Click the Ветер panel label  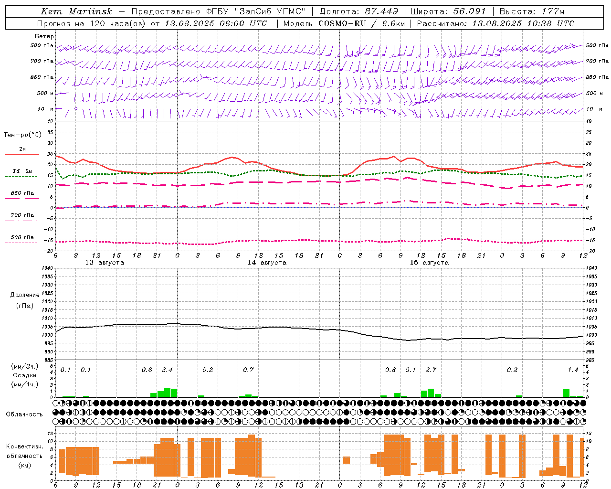[x=44, y=36]
